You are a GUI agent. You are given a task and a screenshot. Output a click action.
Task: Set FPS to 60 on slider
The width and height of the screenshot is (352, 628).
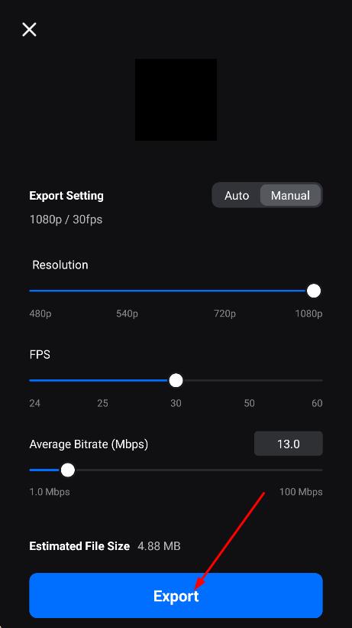point(321,380)
